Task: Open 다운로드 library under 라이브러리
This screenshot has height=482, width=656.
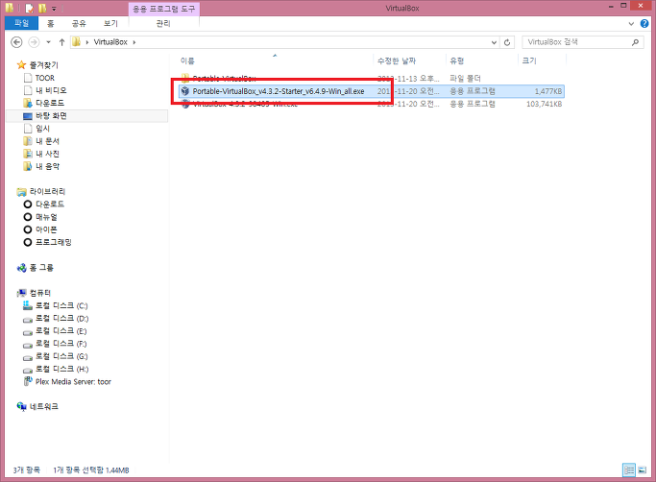Action: click(50, 205)
